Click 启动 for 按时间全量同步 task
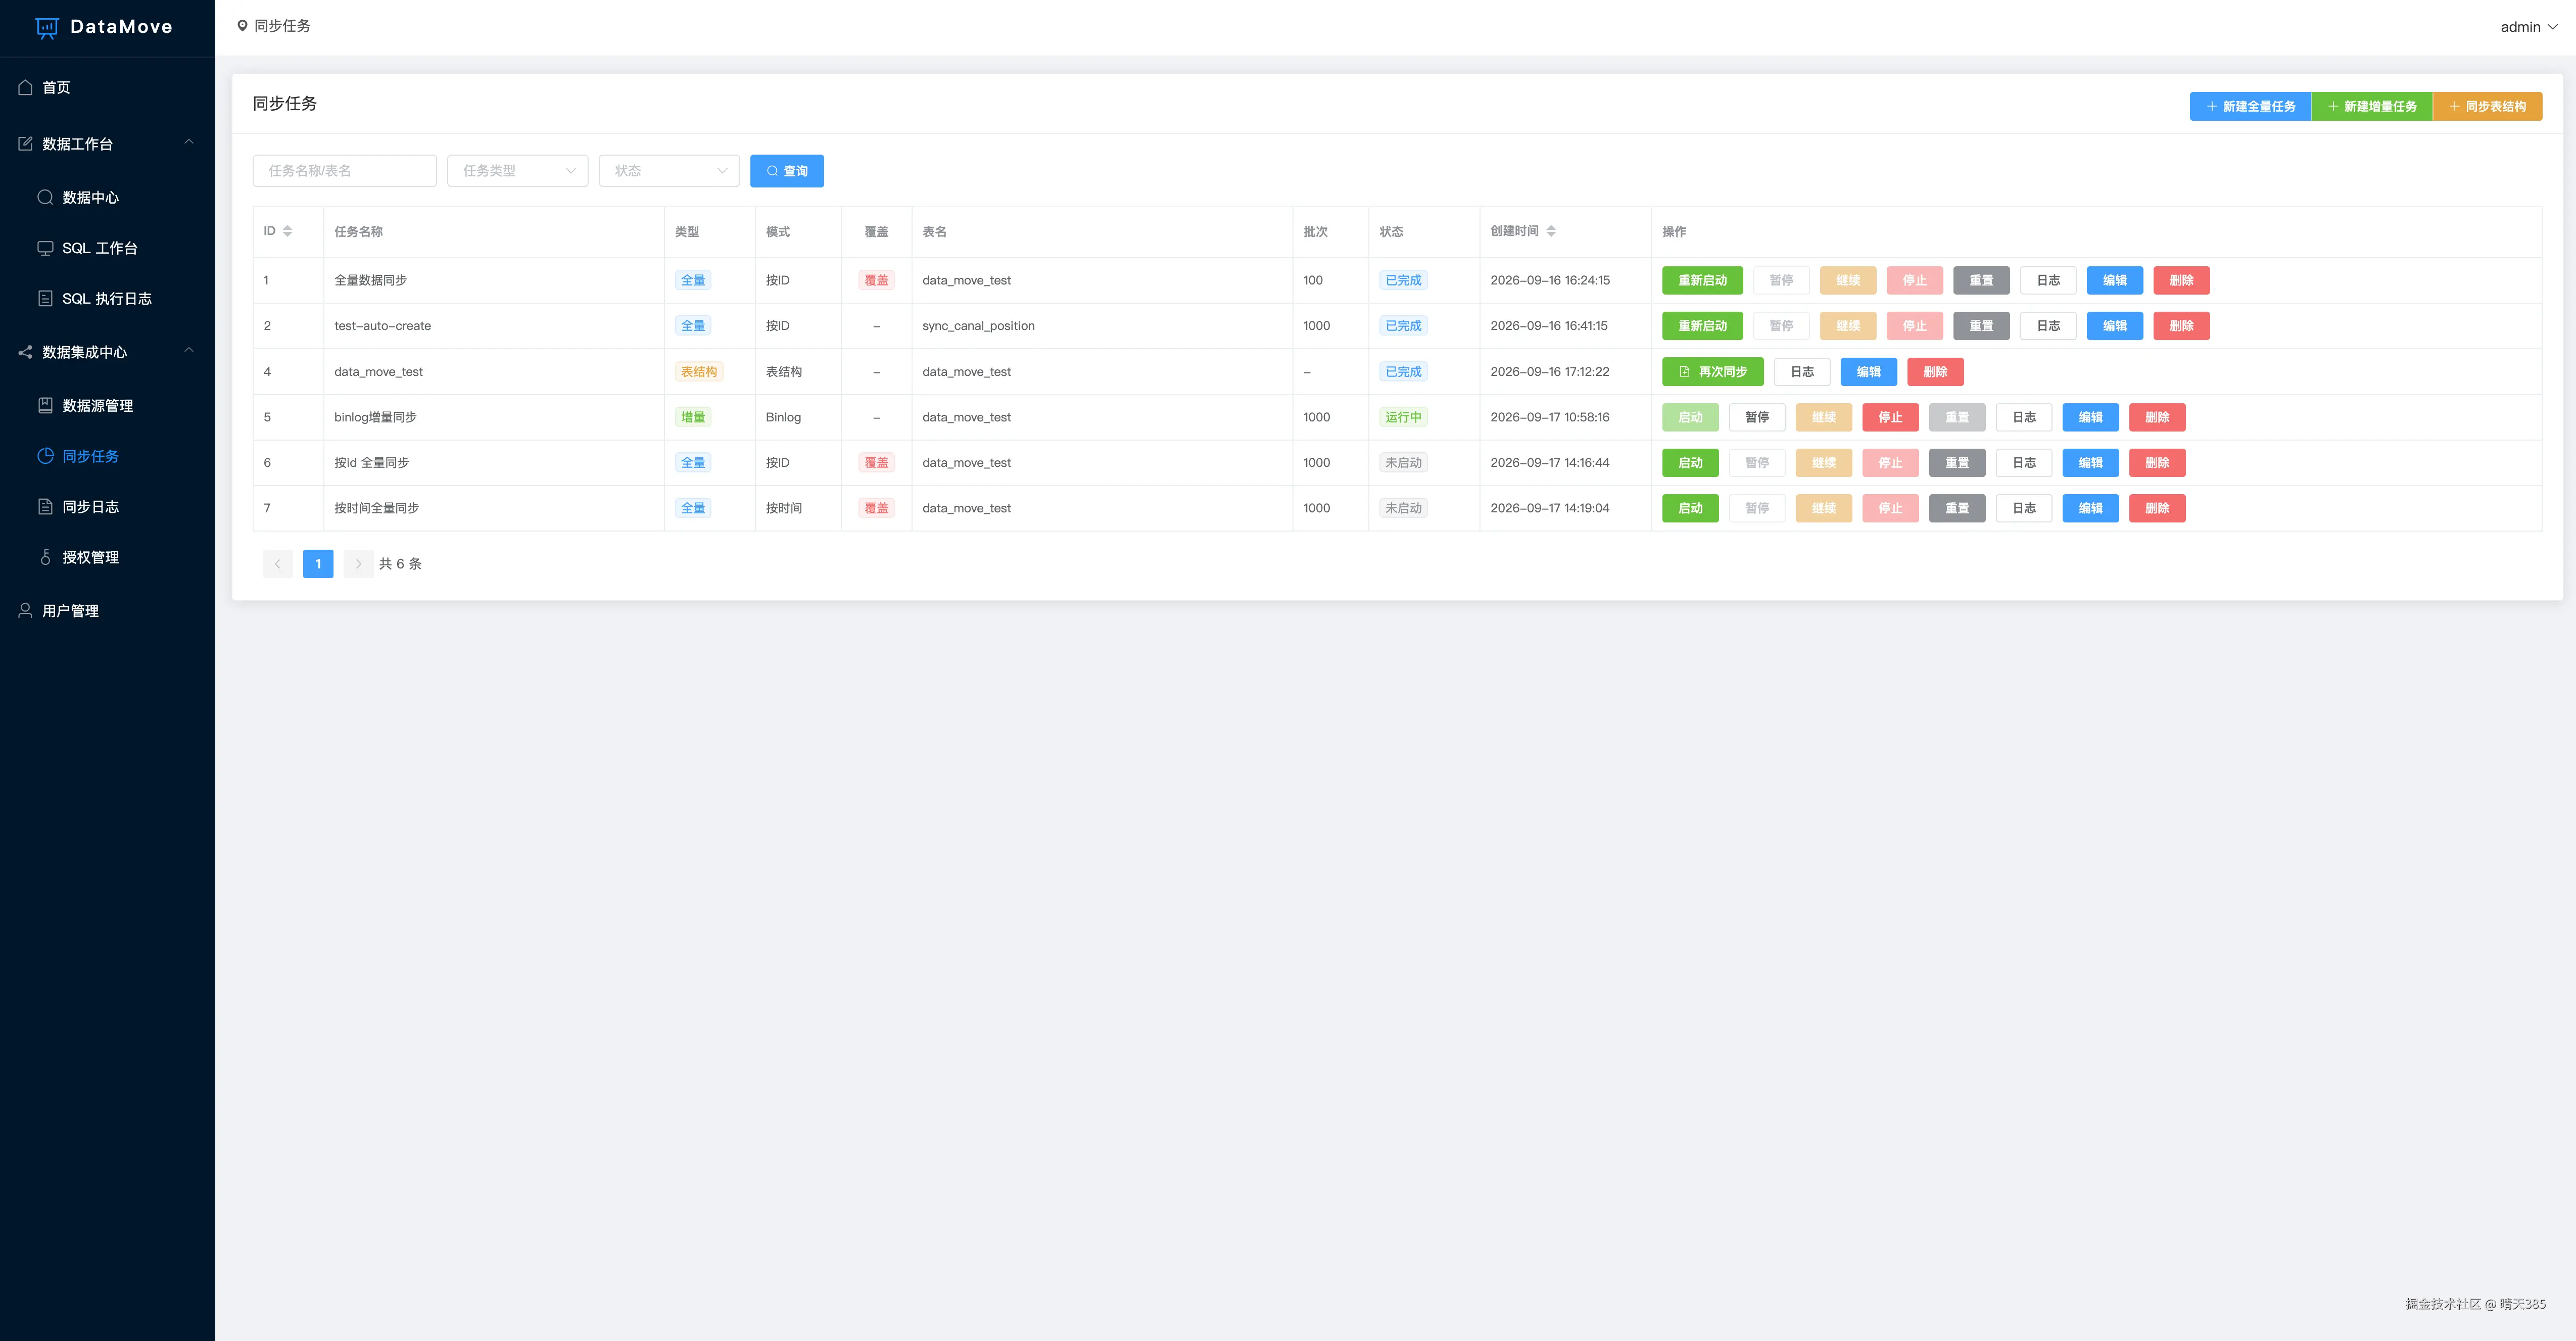The image size is (2576, 1341). coord(1690,508)
